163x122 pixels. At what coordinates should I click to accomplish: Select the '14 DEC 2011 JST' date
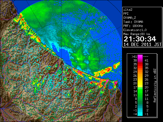coord(142,44)
